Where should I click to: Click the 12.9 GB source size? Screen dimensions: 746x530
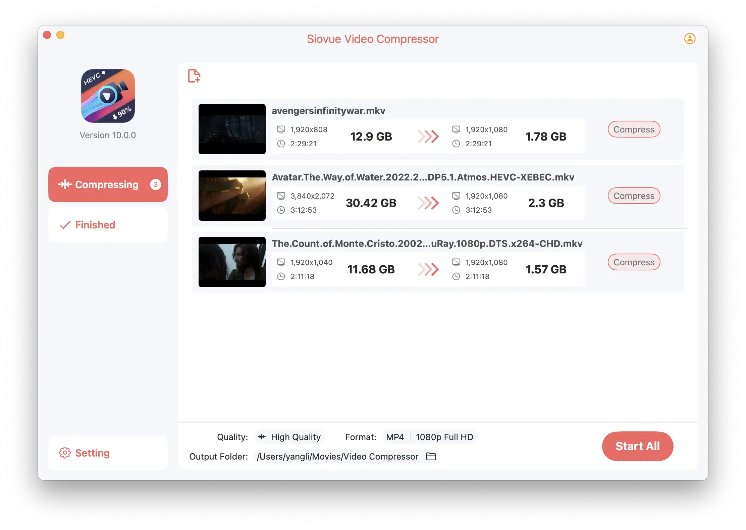[371, 137]
